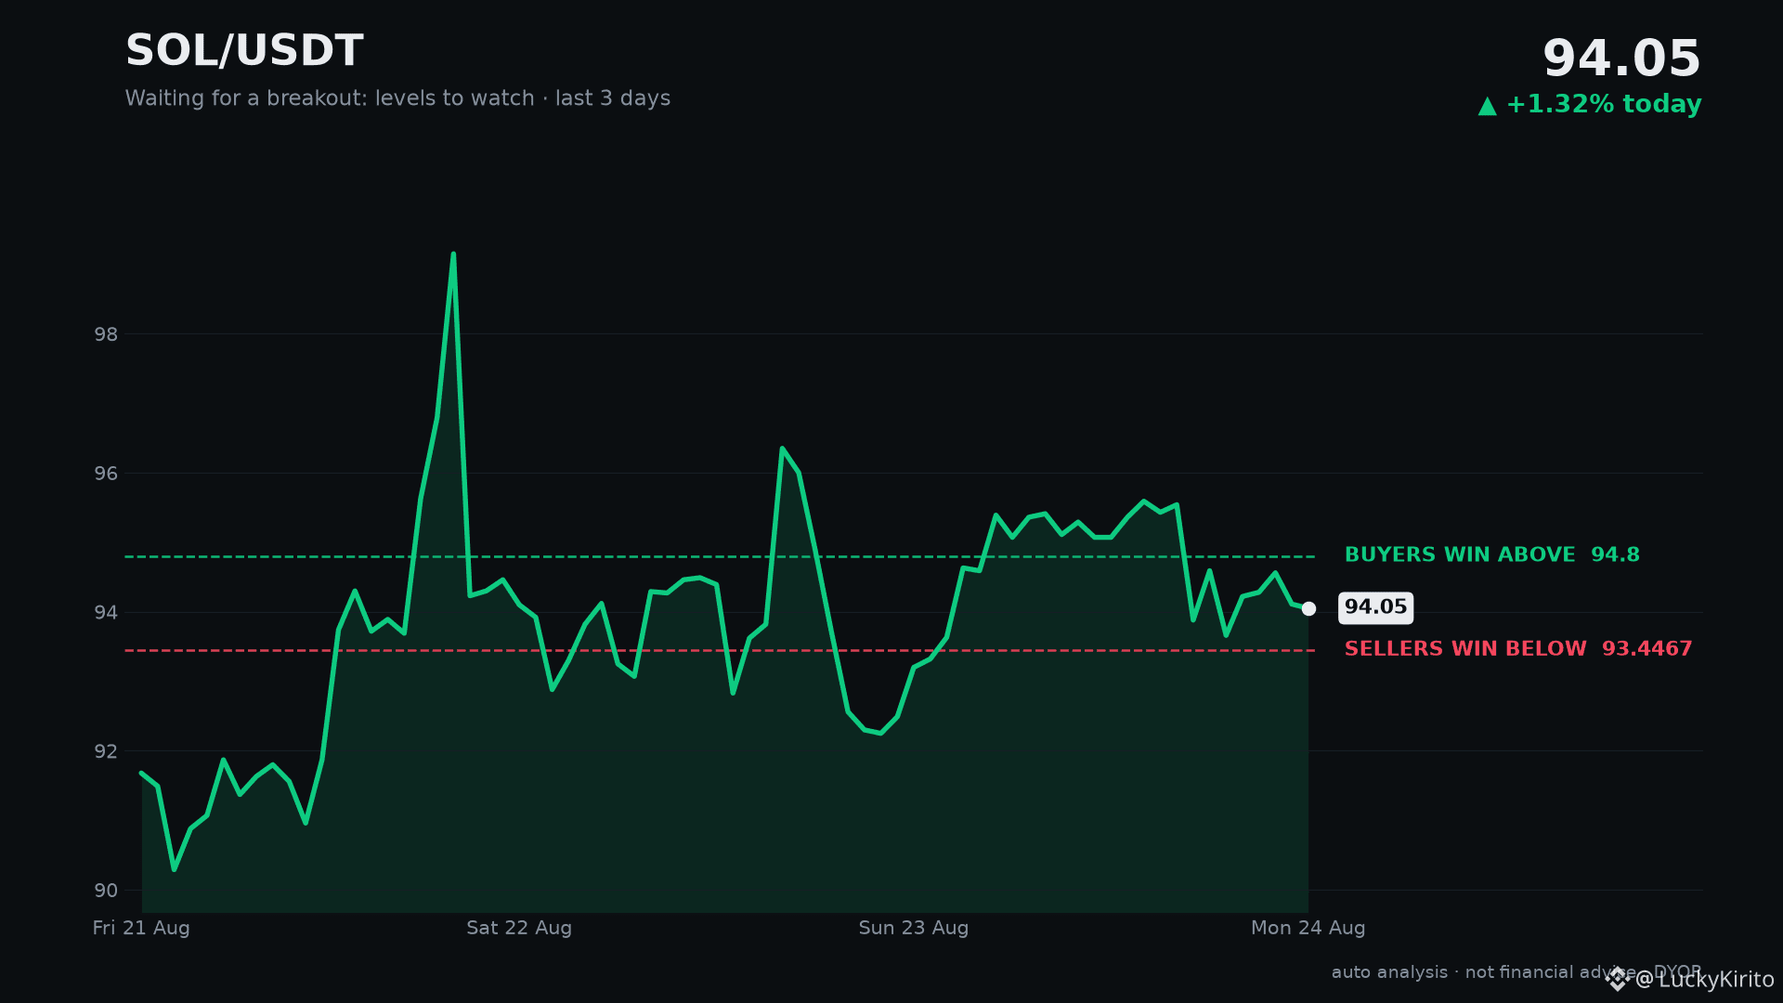Click the "BUYERS WIN ABOVE 94.8" label
1783x1003 pixels.
tap(1492, 555)
